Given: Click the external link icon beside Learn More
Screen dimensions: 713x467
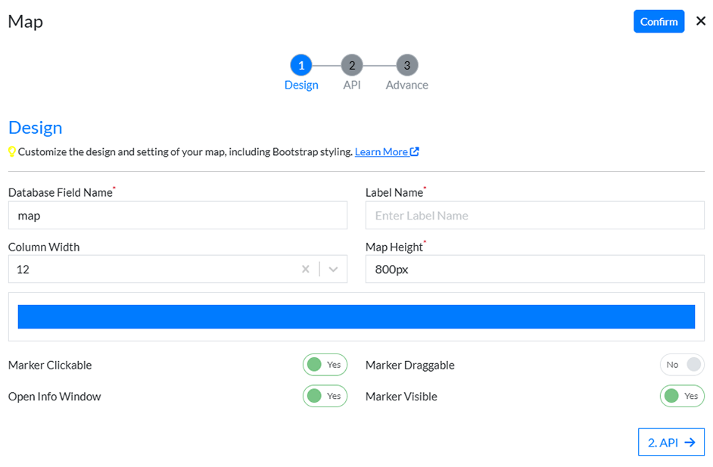Looking at the screenshot, I should pyautogui.click(x=414, y=151).
